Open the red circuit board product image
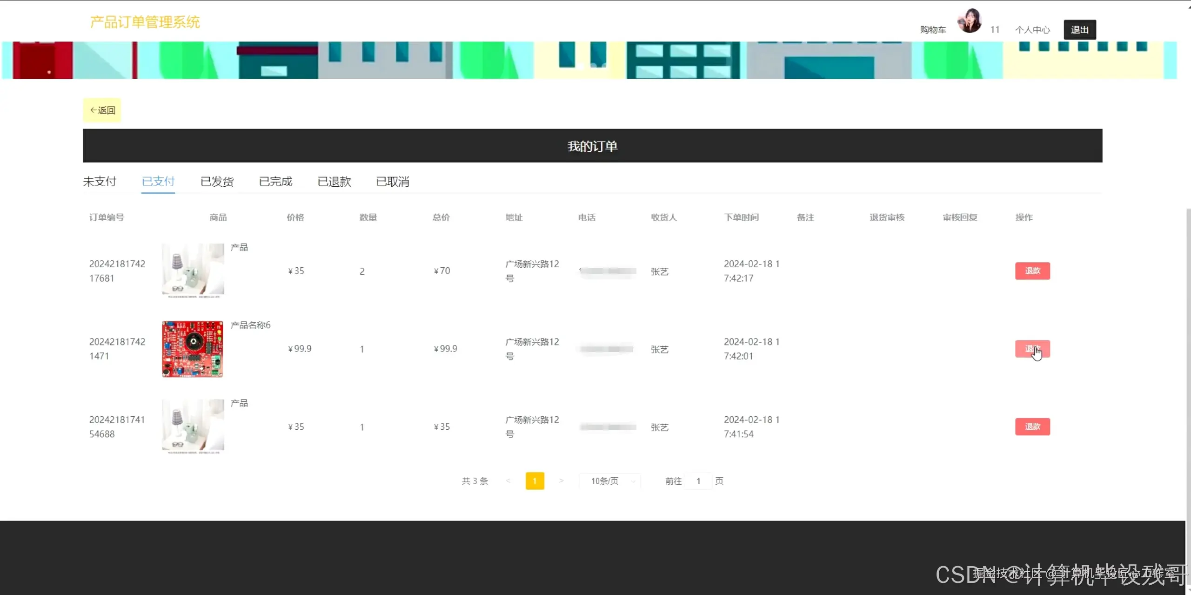 (193, 349)
